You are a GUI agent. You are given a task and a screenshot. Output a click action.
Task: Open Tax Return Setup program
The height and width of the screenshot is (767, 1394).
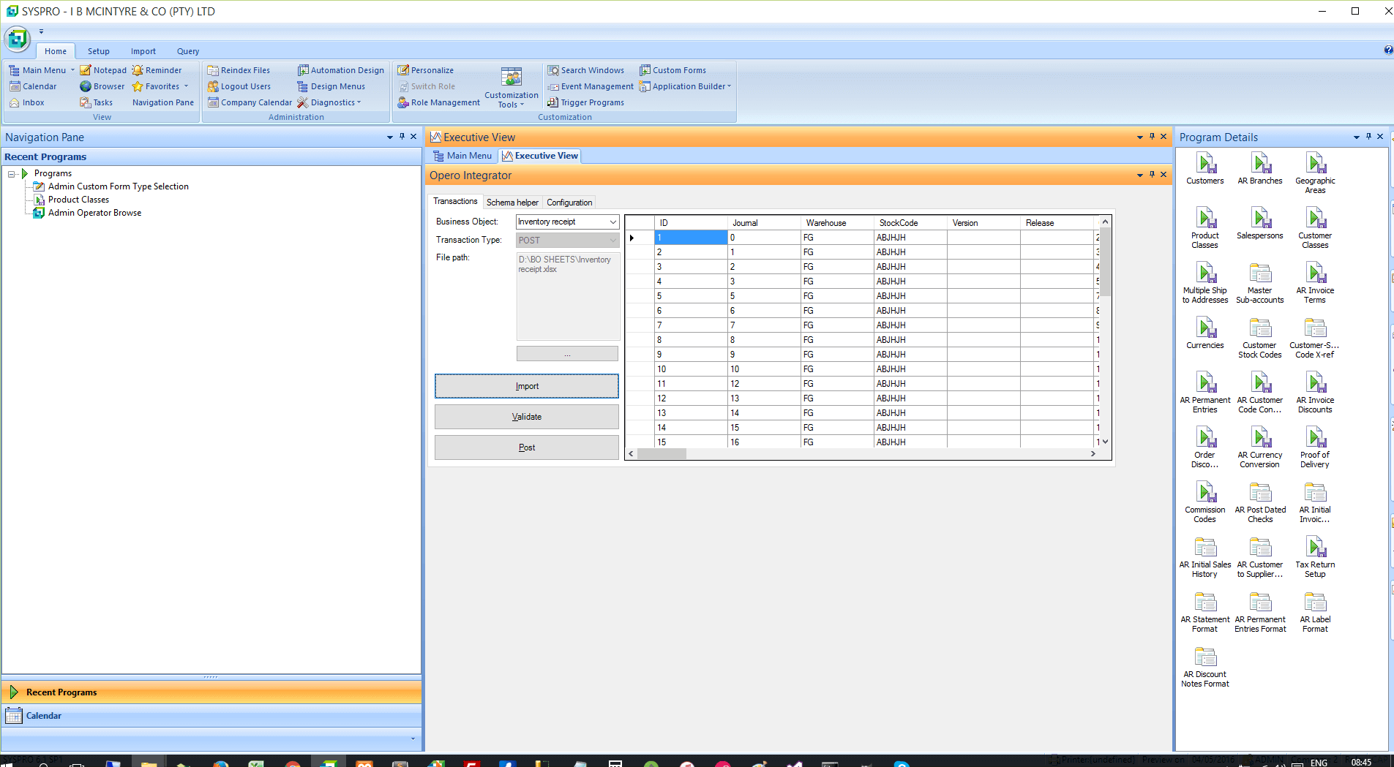click(1315, 556)
